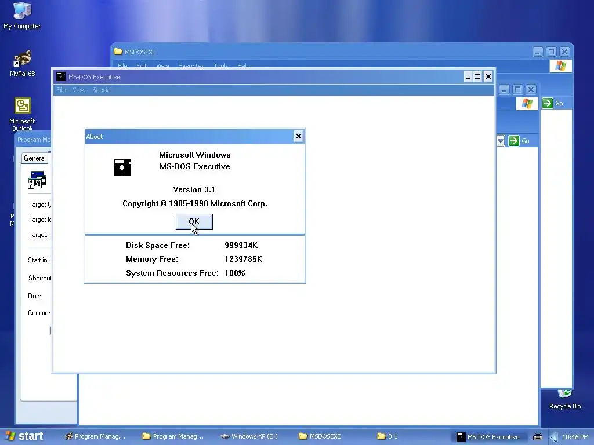The height and width of the screenshot is (445, 594).
Task: Click the MS-DOS Executive title bar icon
Action: (60, 77)
